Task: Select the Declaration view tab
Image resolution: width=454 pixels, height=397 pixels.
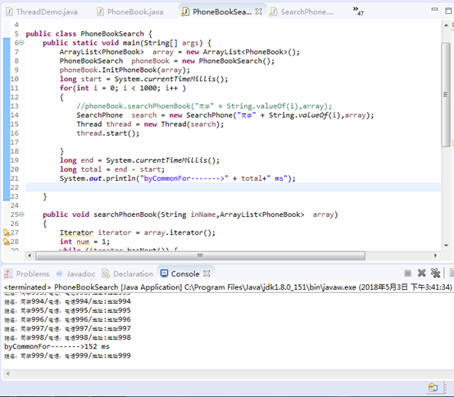Action: pyautogui.click(x=128, y=273)
